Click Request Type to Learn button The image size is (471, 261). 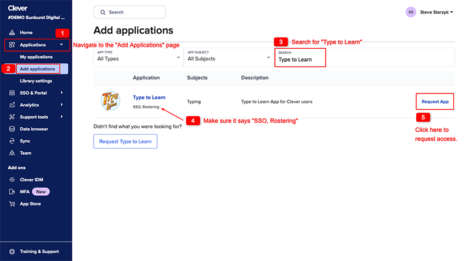[125, 141]
